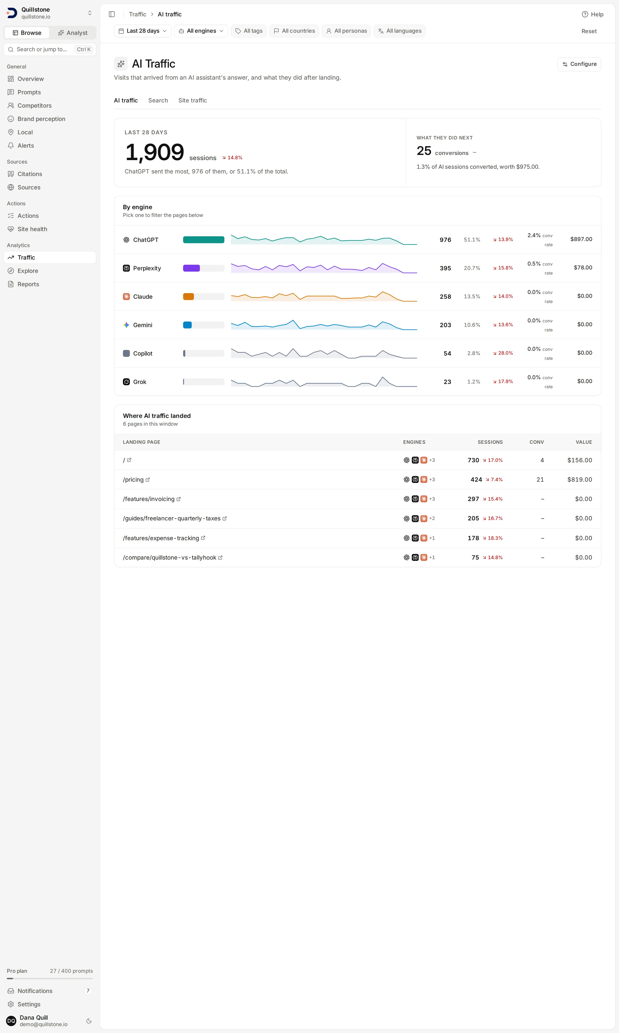Click the ChatGPT engine icon in By engine
The image size is (619, 1033).
point(126,240)
